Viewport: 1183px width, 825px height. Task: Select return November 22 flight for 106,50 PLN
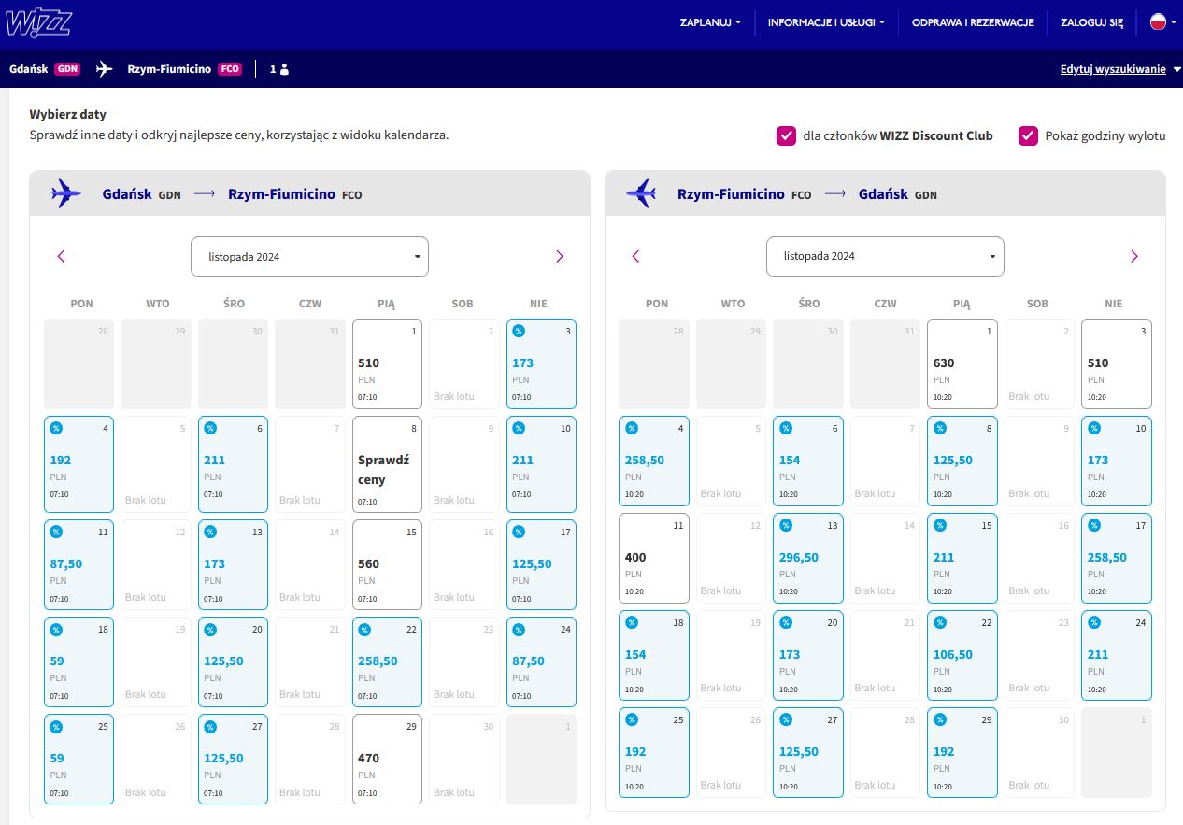[962, 655]
